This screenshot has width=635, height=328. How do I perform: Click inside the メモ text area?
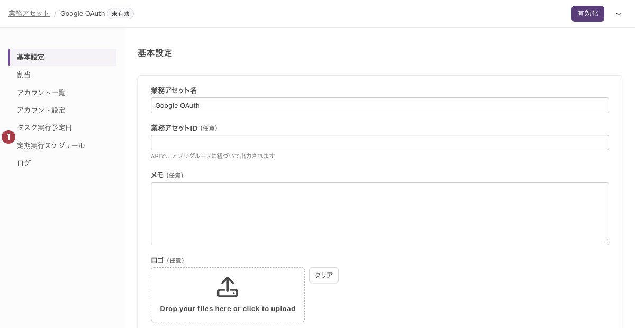pyautogui.click(x=379, y=214)
